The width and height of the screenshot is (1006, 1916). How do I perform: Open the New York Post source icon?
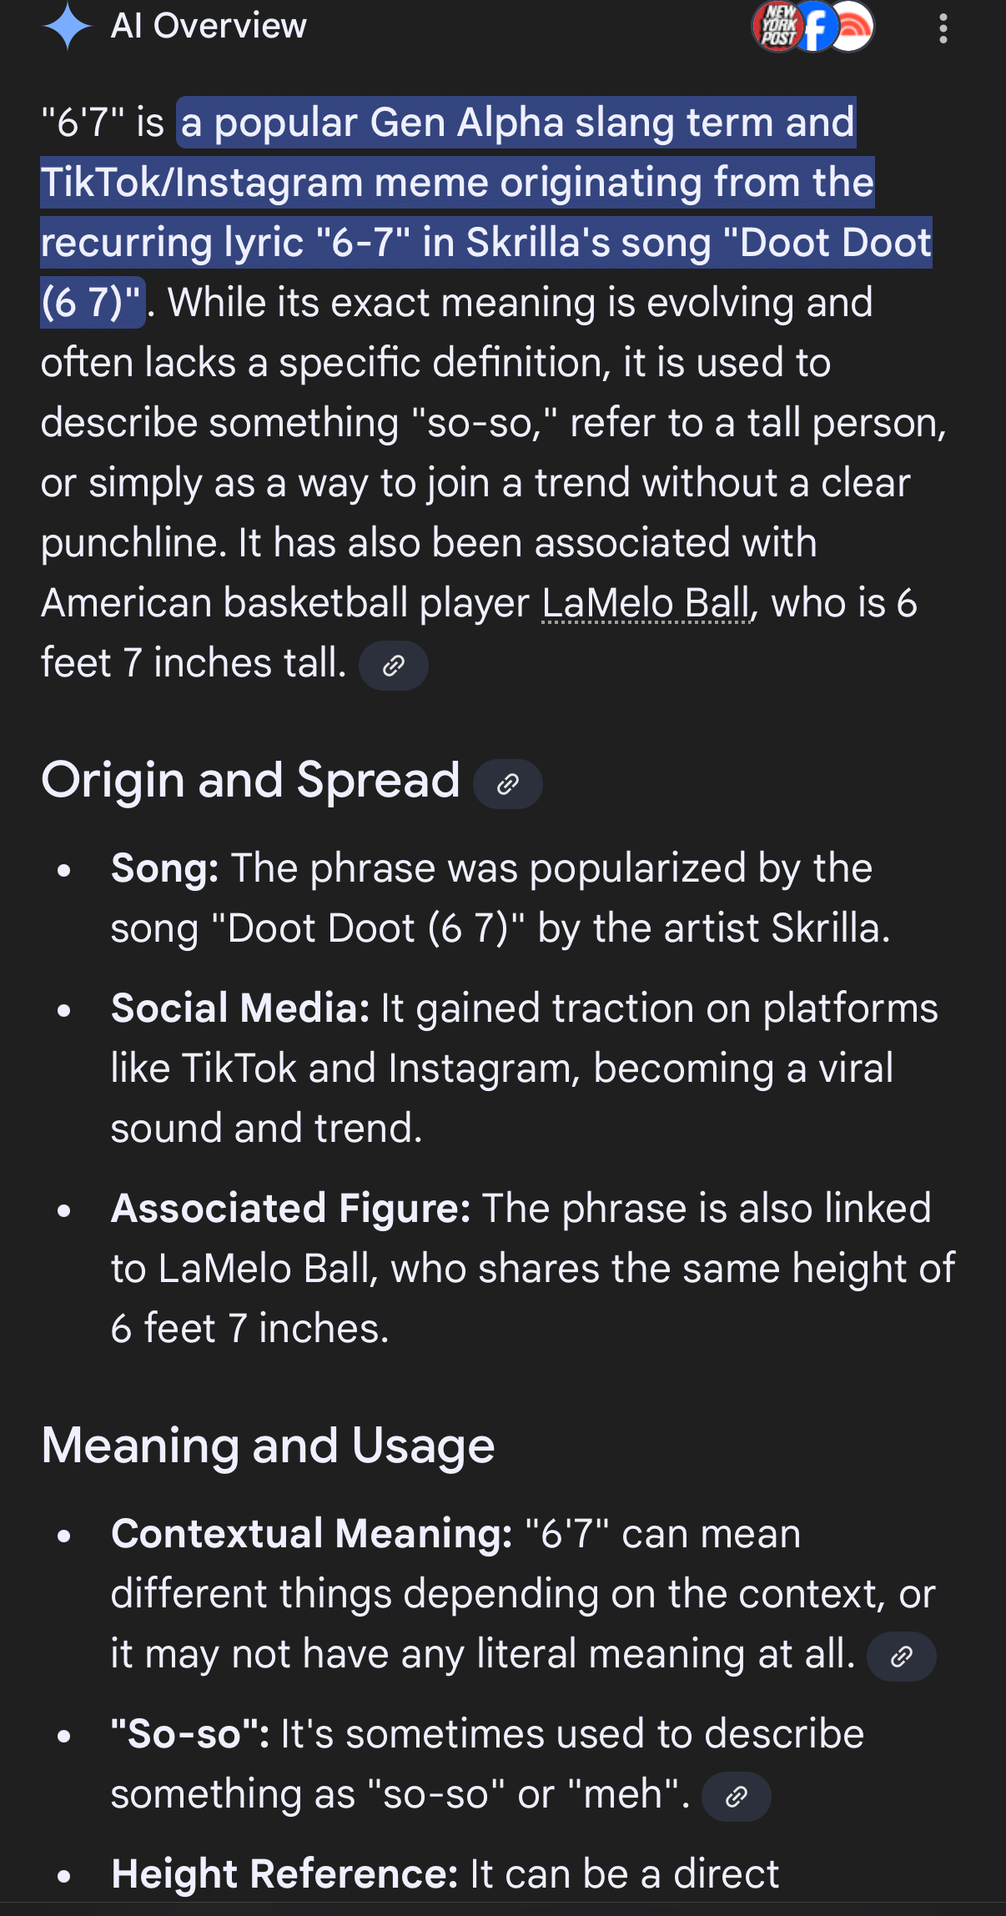click(777, 27)
